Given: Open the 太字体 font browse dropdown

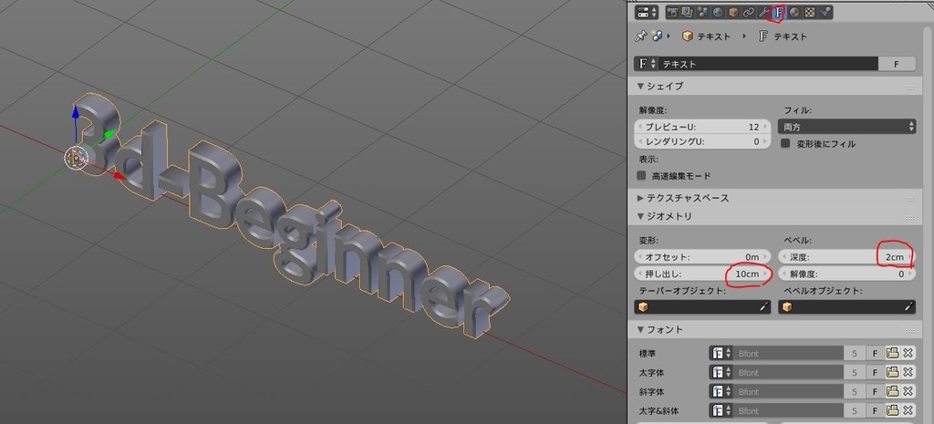Looking at the screenshot, I should (721, 373).
